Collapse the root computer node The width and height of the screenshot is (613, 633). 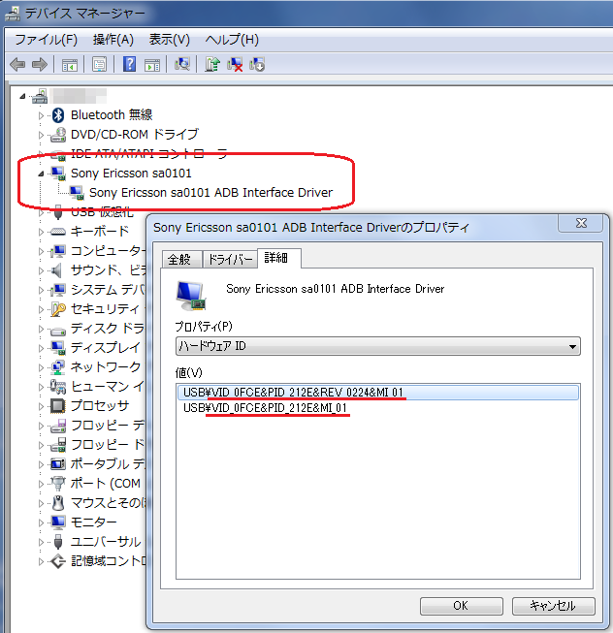pos(22,96)
